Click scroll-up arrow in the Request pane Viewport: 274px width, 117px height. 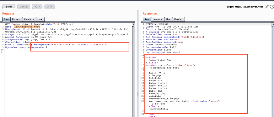pos(134,24)
